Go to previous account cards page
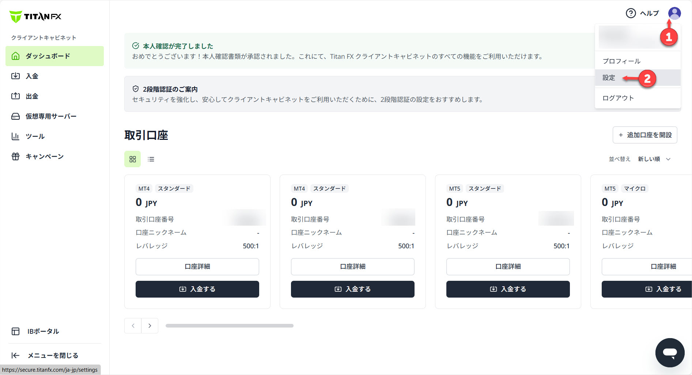Image resolution: width=692 pixels, height=375 pixels. click(133, 326)
